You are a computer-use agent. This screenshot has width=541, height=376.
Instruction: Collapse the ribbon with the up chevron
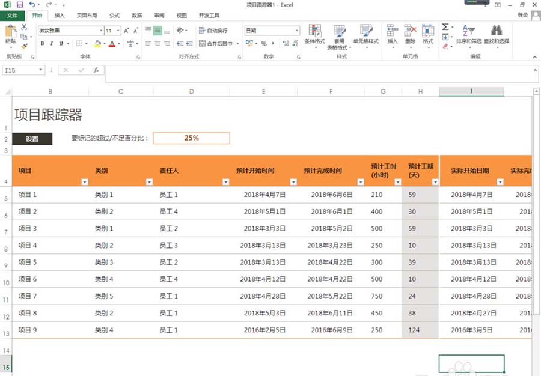coord(534,57)
